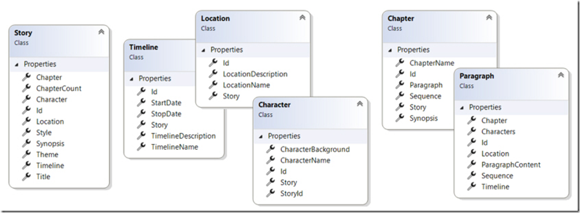The image size is (580, 213).
Task: Click wrench icon beside Title in Story
Action: (27, 176)
